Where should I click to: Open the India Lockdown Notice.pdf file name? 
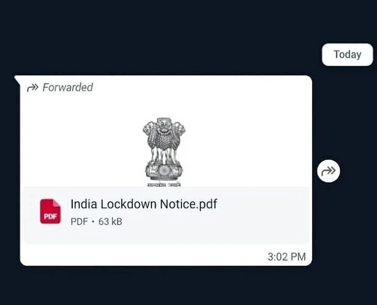click(x=144, y=204)
